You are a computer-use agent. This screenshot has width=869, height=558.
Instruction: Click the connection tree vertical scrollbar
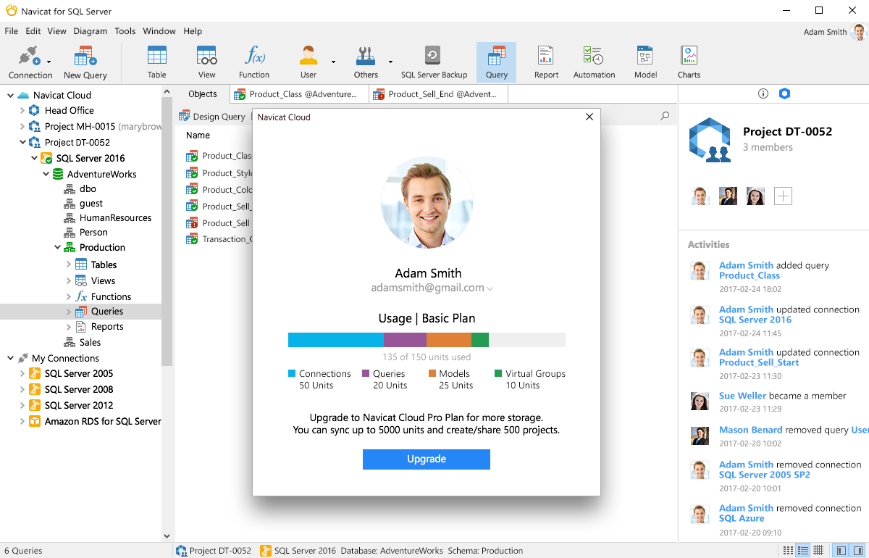pyautogui.click(x=167, y=232)
